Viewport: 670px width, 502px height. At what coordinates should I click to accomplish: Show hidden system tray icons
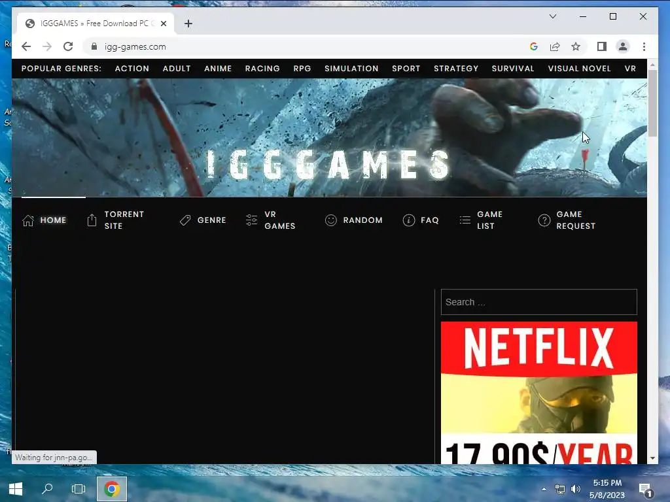(544, 489)
